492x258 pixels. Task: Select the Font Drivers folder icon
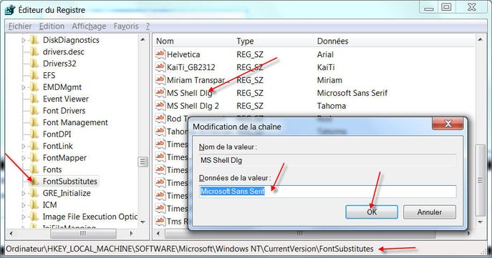(x=34, y=111)
